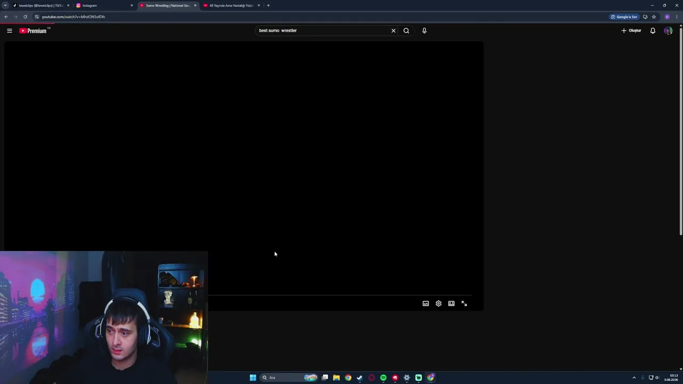This screenshot has width=683, height=384.
Task: Open the Windows Start menu
Action: pos(253,378)
